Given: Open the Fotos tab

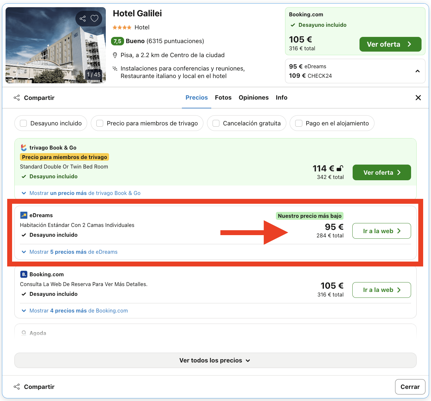Looking at the screenshot, I should tap(223, 98).
